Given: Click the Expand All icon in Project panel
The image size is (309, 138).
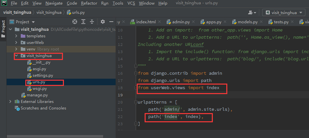Looking at the screenshot, I should [84, 22].
